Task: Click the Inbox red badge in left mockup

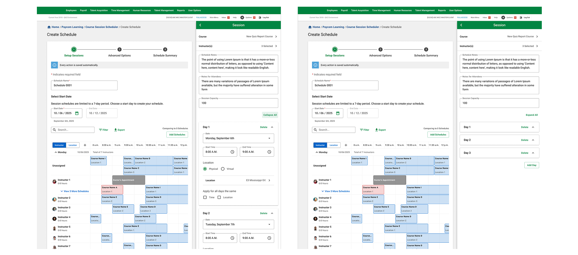Action: (229, 17)
